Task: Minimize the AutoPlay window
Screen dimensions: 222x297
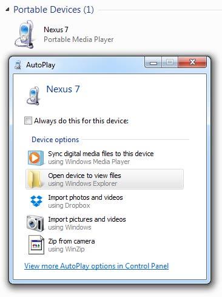Action: 153,63
